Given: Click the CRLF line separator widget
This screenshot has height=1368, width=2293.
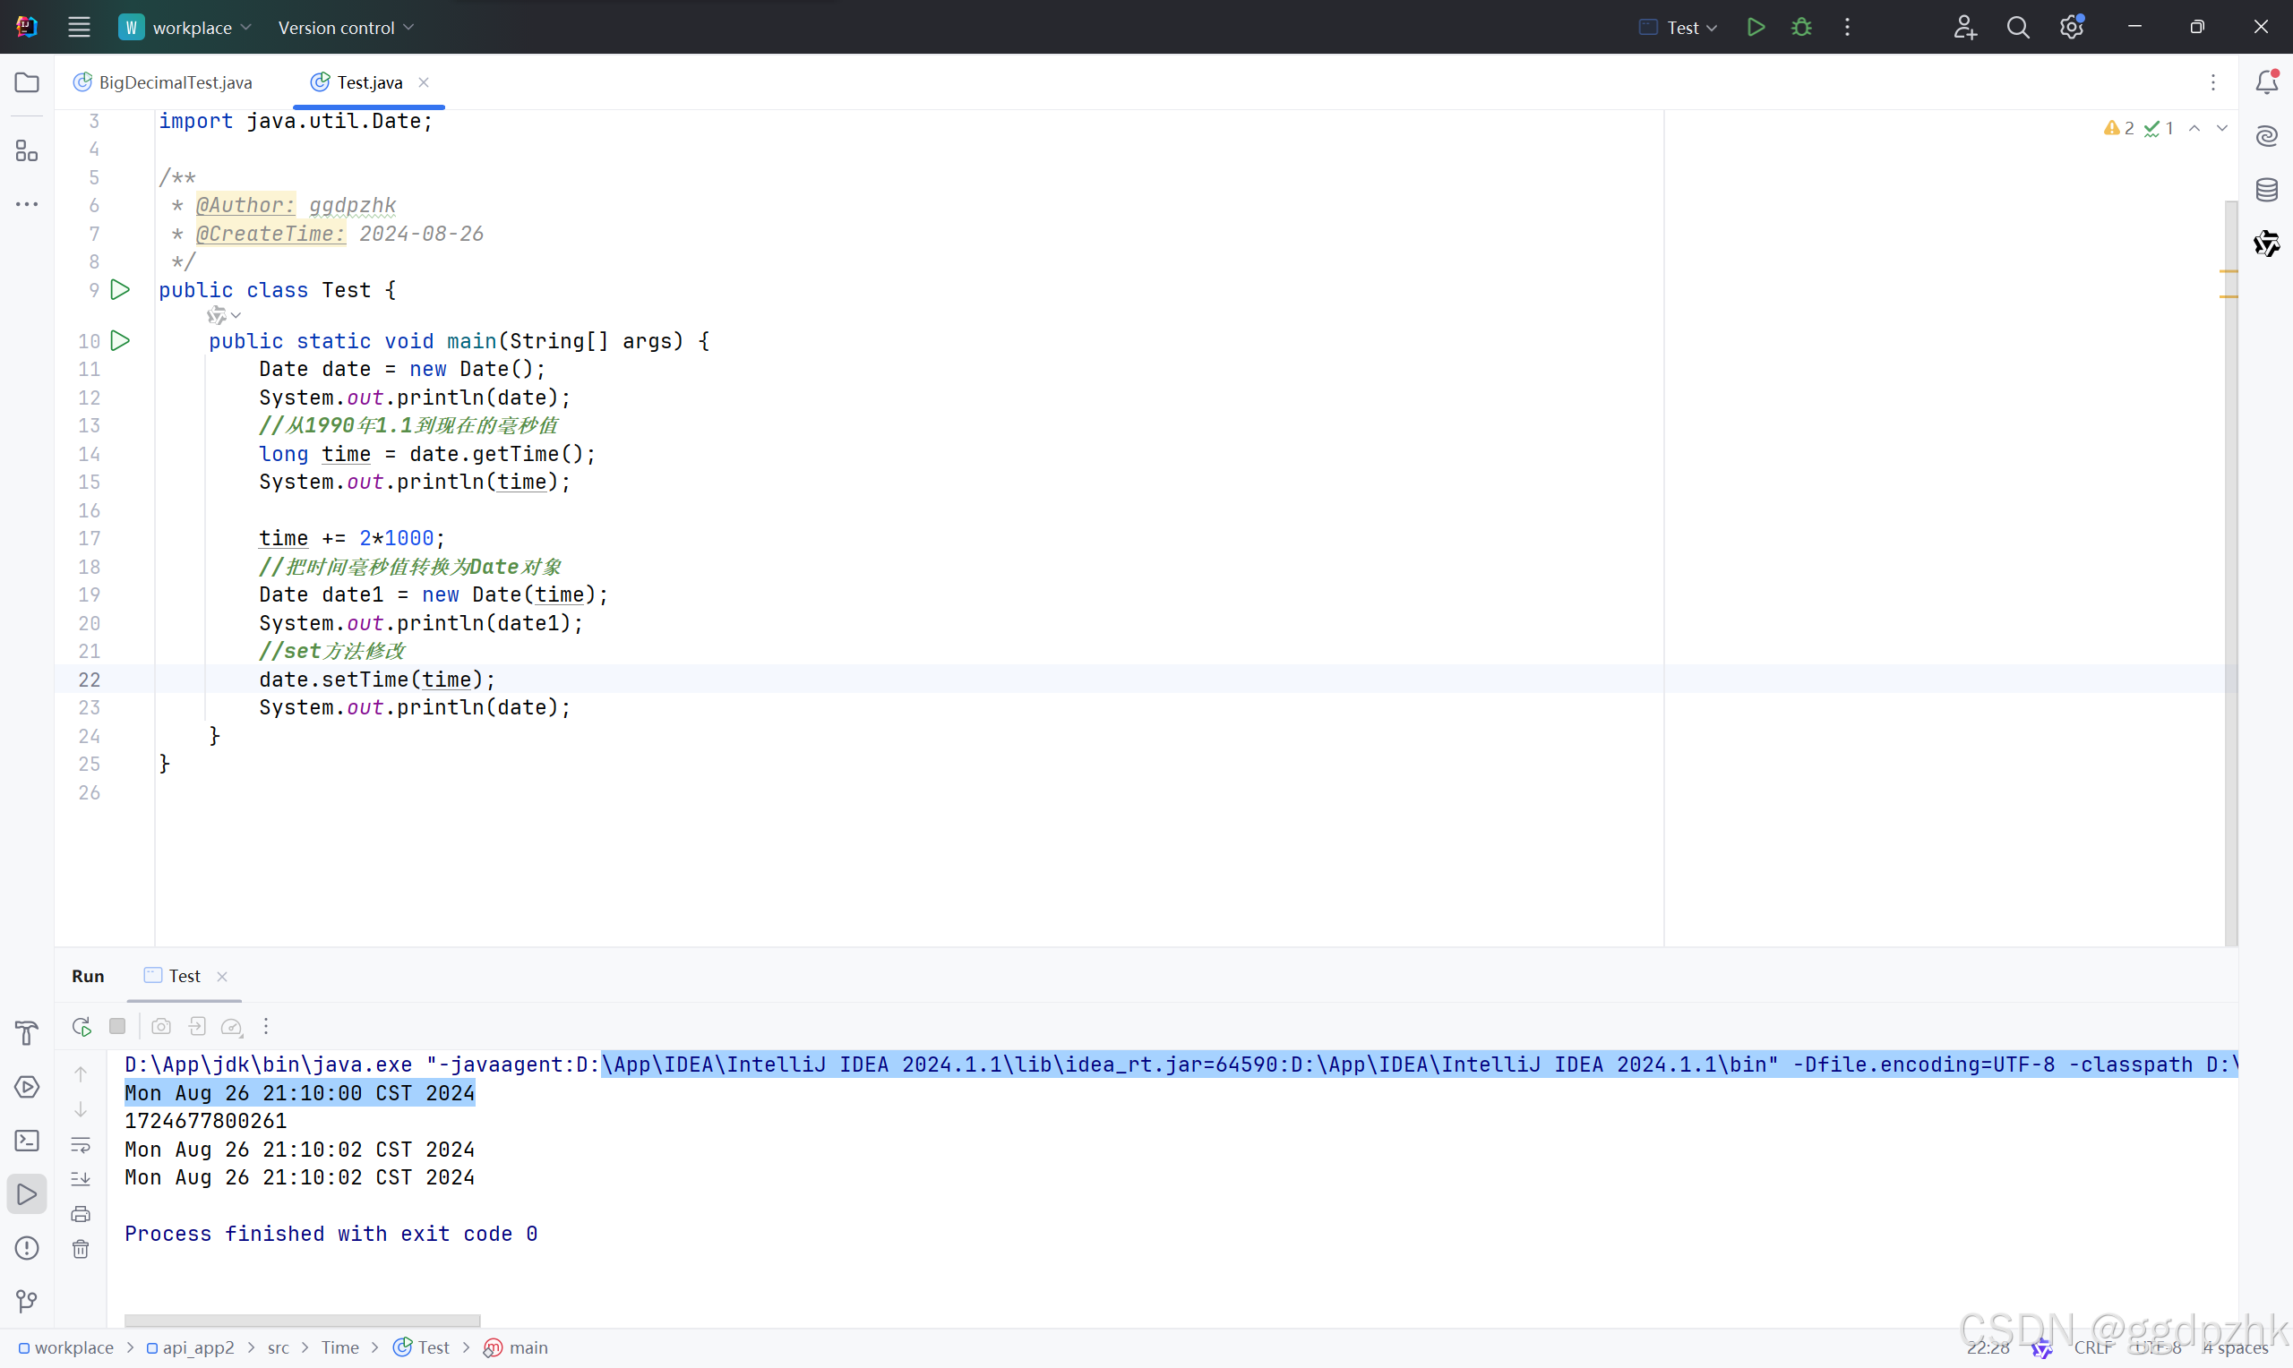Looking at the screenshot, I should tap(2094, 1347).
